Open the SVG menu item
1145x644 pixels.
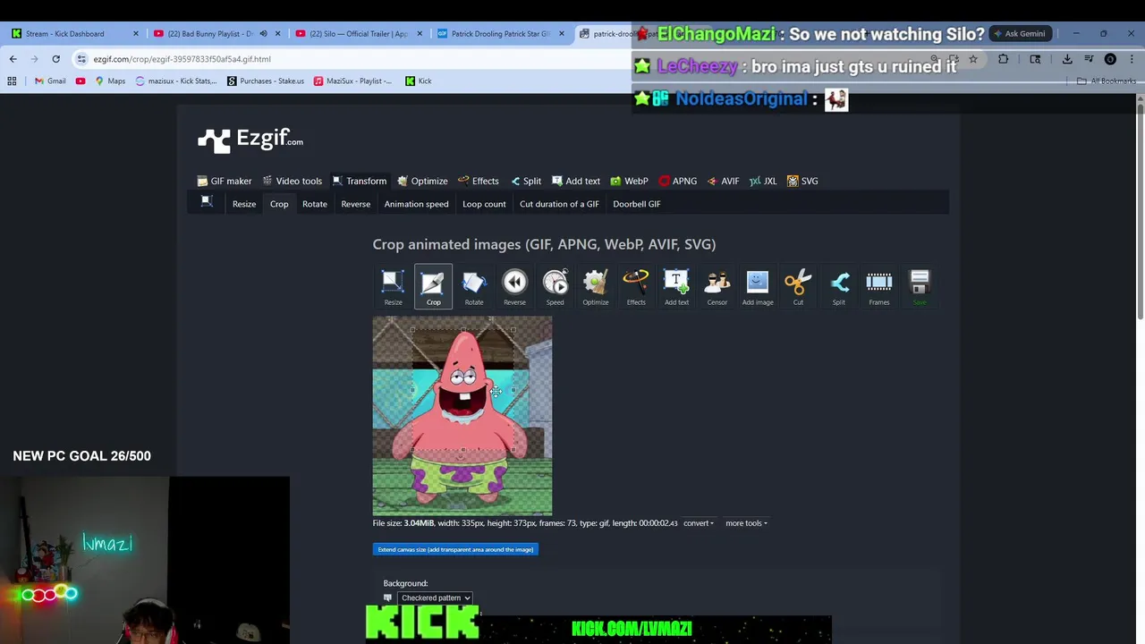coord(802,181)
